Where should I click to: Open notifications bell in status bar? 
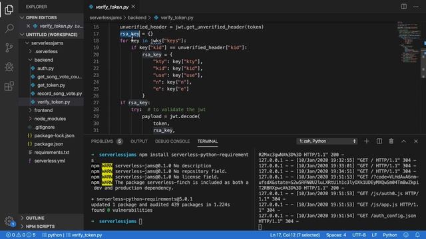coord(417,235)
